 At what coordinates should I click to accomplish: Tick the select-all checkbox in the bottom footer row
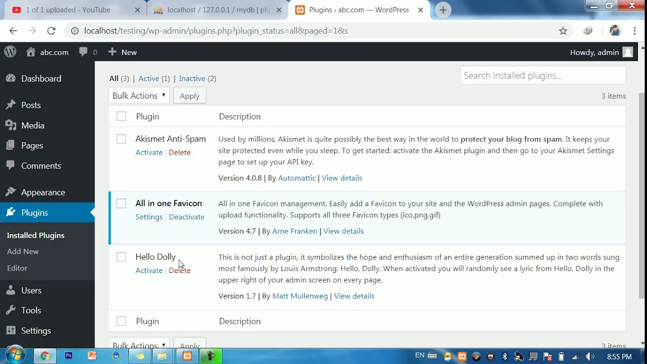point(121,321)
